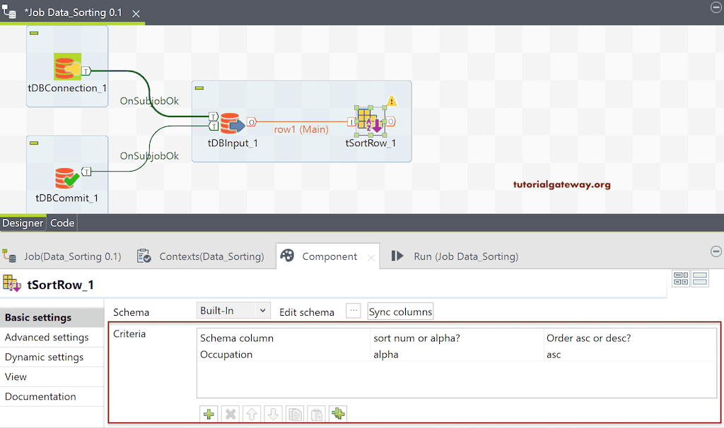
Task: Click the paste icon below the Criteria table
Action: pyautogui.click(x=316, y=414)
